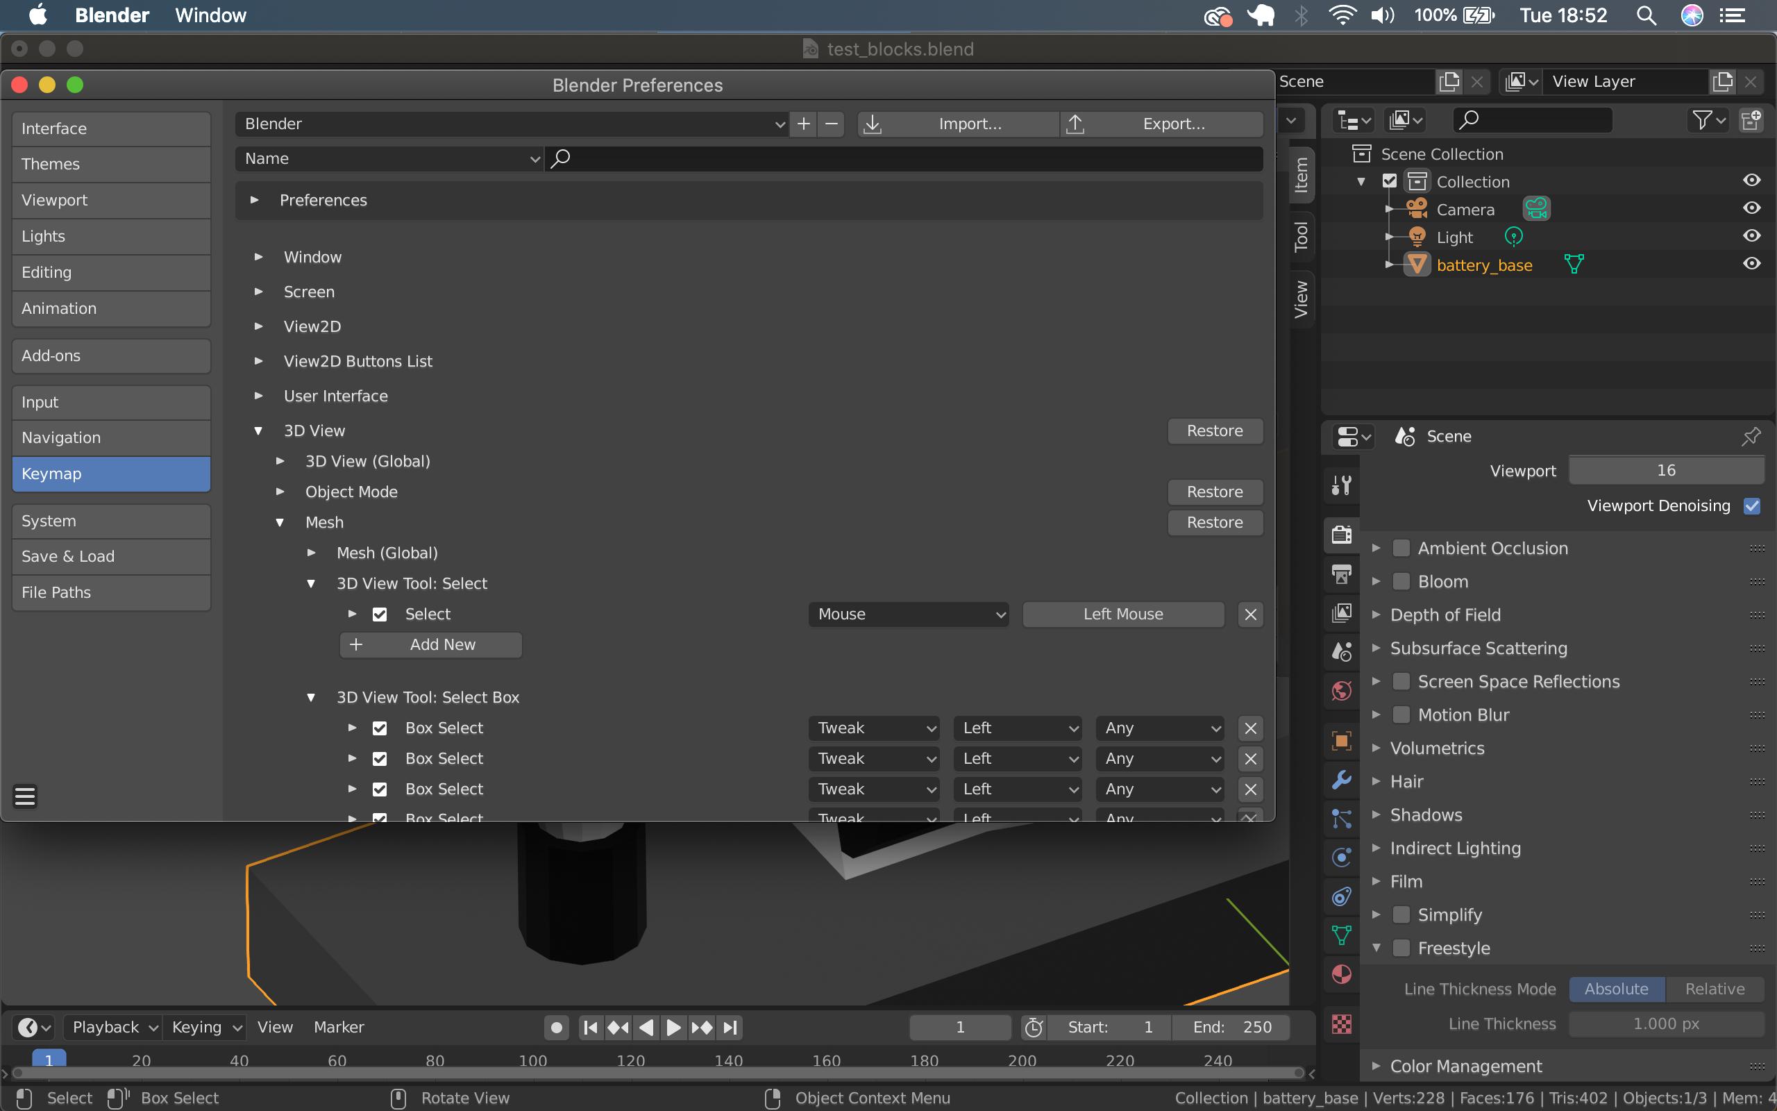Open the Window menu in macOS menu bar

[211, 15]
